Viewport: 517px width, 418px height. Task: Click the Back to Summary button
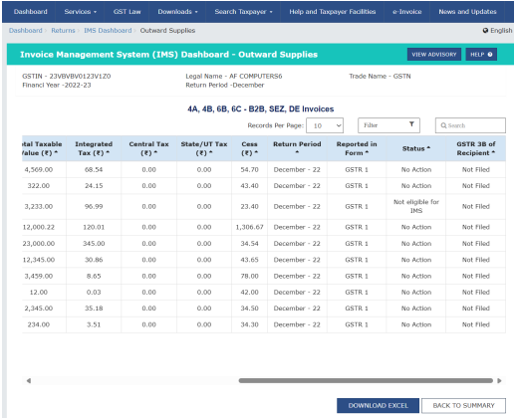(x=463, y=405)
